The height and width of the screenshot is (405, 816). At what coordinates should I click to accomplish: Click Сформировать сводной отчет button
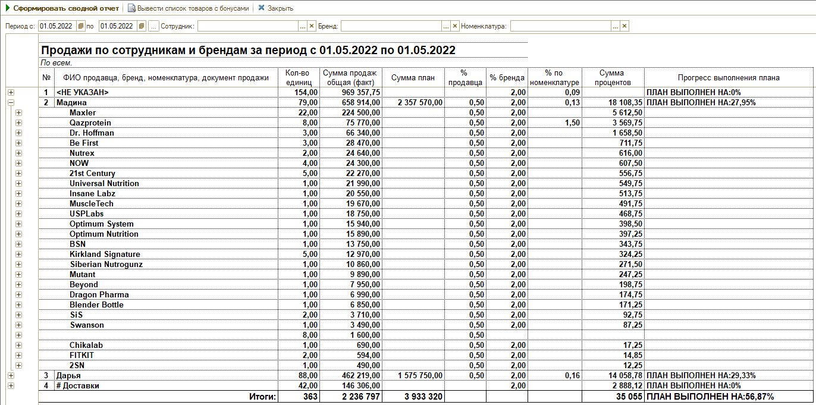point(62,8)
